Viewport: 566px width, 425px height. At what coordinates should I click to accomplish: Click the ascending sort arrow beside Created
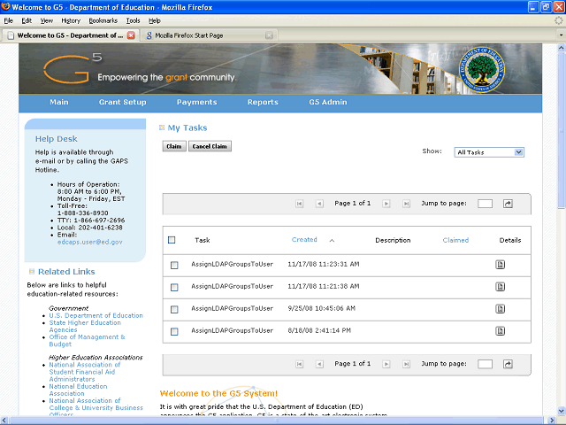click(332, 240)
